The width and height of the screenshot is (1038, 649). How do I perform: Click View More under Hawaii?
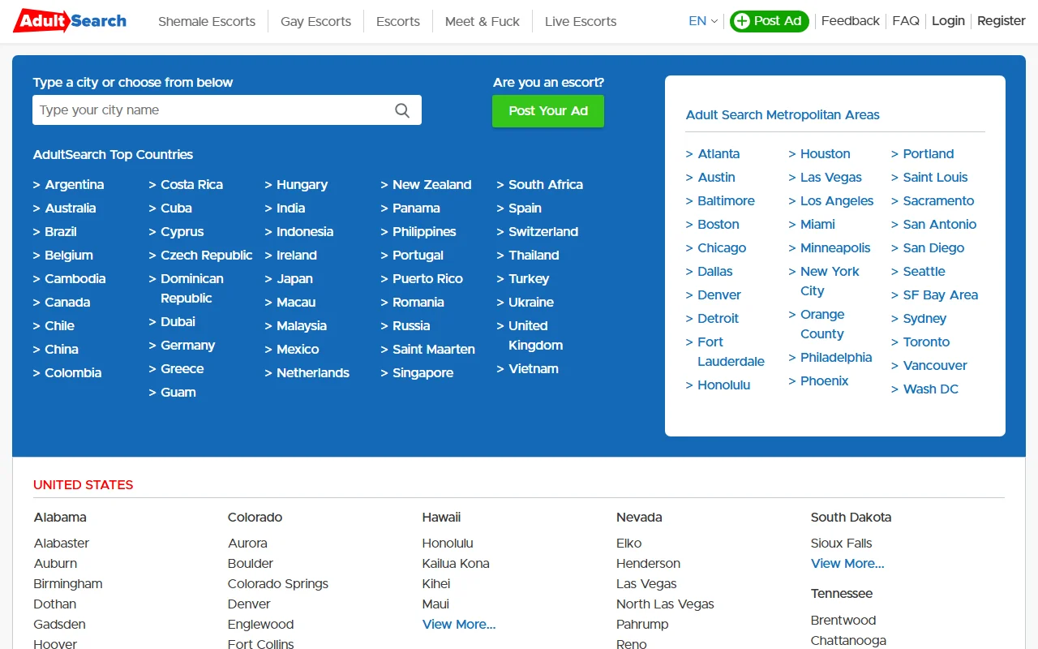tap(458, 624)
